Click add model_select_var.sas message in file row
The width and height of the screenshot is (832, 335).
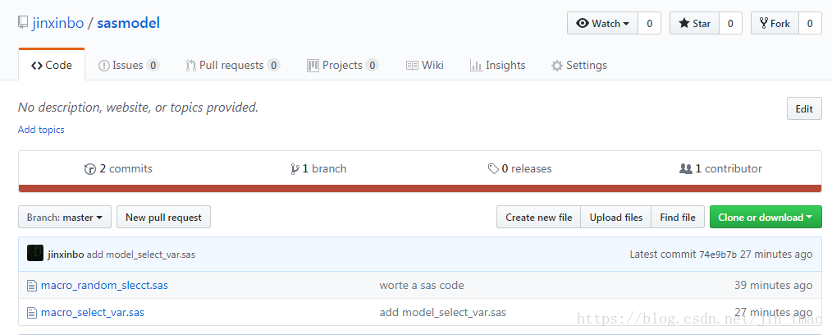click(x=442, y=312)
